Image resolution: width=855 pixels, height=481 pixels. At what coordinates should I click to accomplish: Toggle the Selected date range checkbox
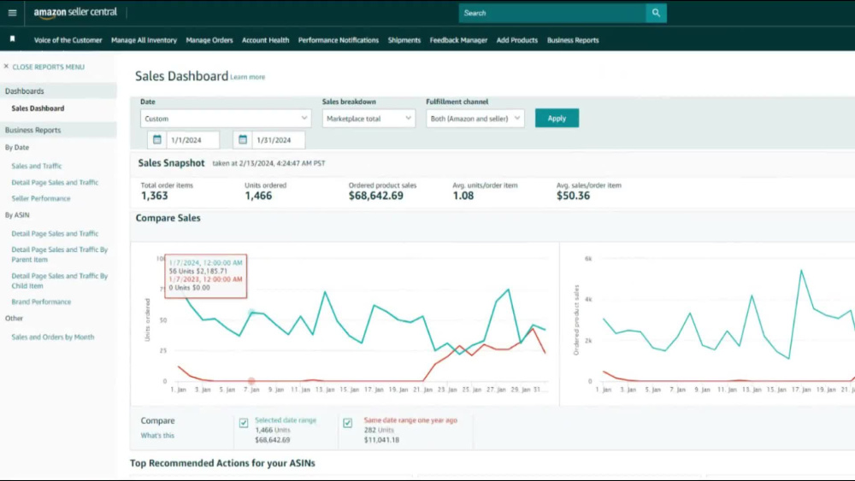point(244,423)
